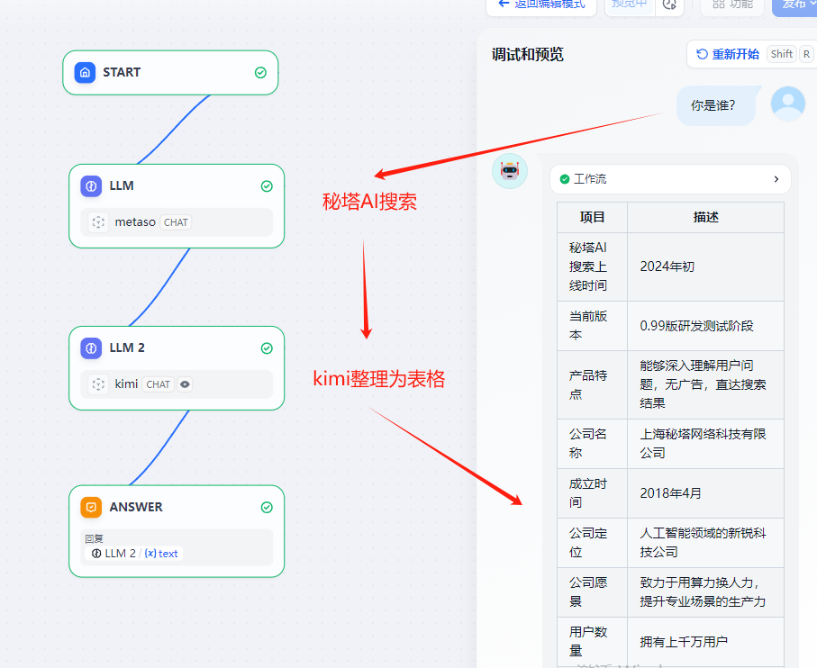Click the robot assistant avatar in chat
Viewport: 817px width, 668px height.
pyautogui.click(x=510, y=171)
